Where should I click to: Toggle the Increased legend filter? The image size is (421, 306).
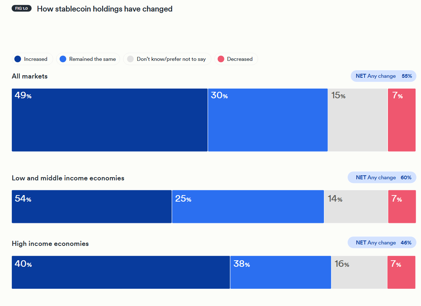tap(32, 59)
